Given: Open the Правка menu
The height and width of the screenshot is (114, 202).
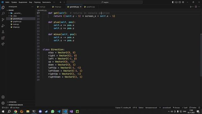Looking at the screenshot, I should coord(14,2).
